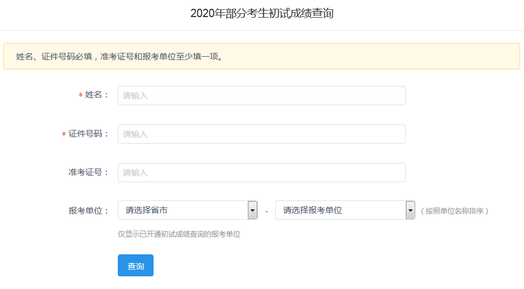Click the (按照单位名称排序) note
The image size is (524, 289).
pyautogui.click(x=454, y=211)
